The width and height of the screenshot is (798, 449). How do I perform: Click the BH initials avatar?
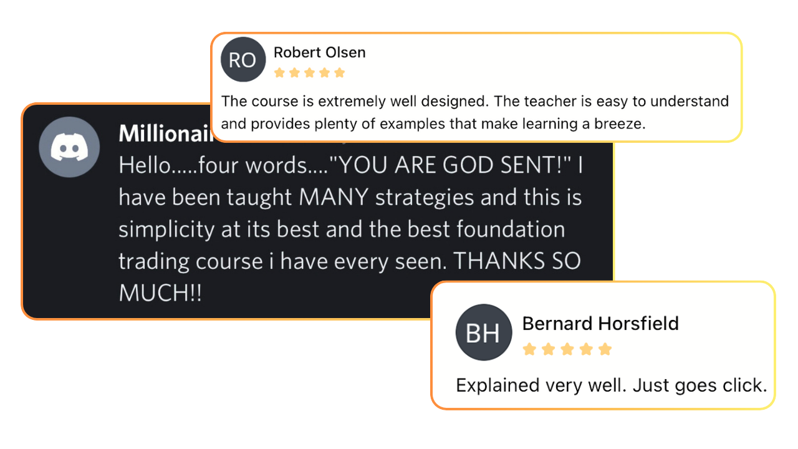tap(483, 333)
